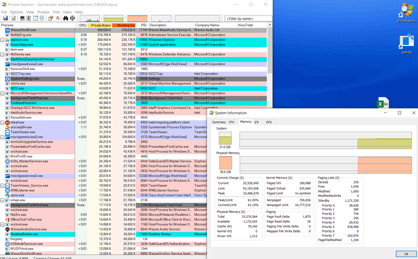Click the vpnui.exe Cisco icon
Viewport: 418px width, 259px height.
click(x=7, y=195)
